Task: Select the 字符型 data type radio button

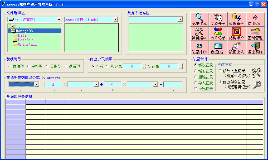Action: [x=29, y=66]
